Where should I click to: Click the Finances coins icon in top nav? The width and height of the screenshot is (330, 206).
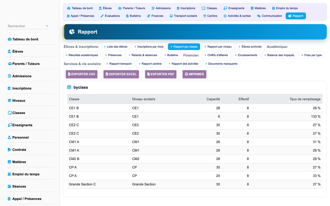(x=148, y=16)
